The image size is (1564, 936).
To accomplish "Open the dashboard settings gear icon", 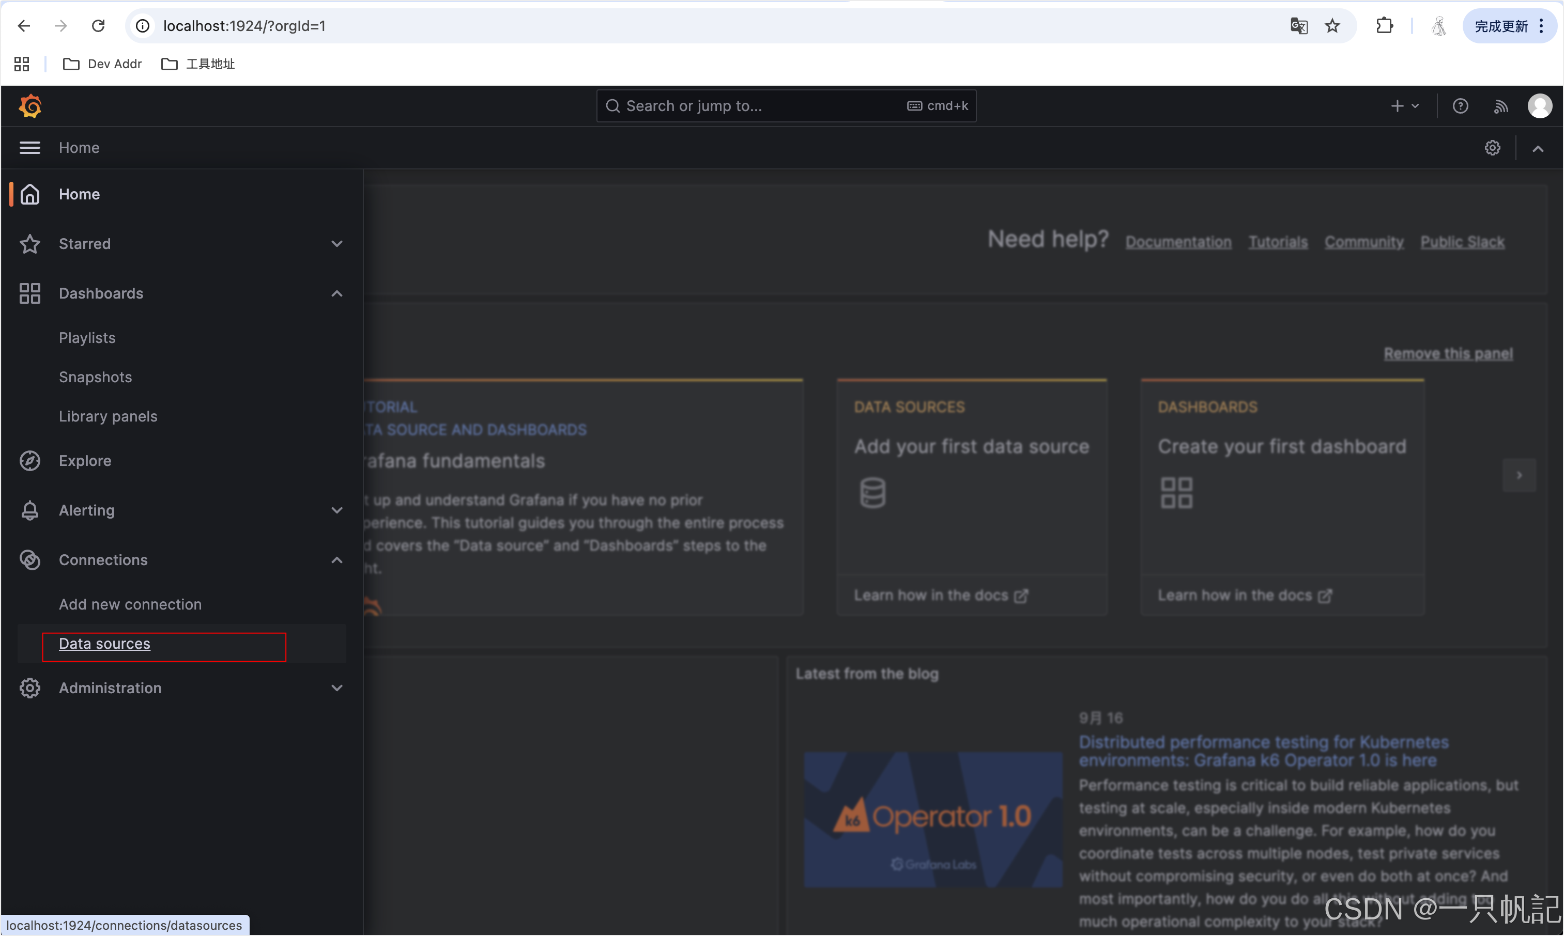I will [1492, 148].
